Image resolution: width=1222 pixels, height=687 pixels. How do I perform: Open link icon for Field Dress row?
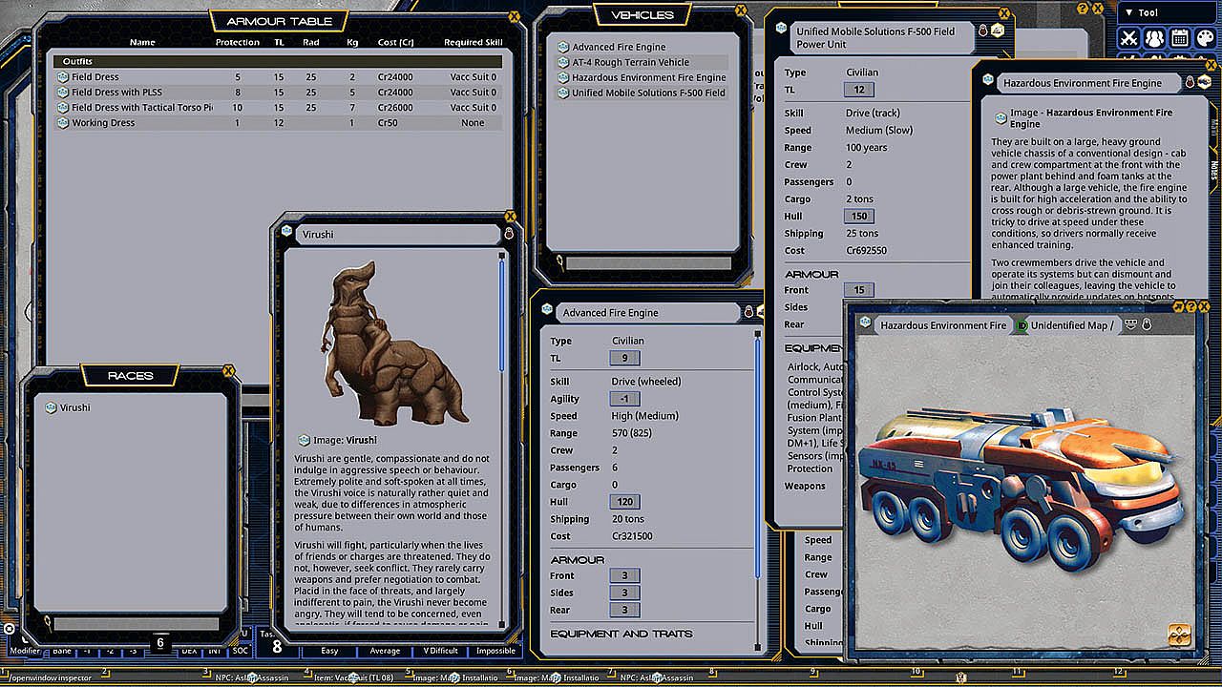click(63, 77)
